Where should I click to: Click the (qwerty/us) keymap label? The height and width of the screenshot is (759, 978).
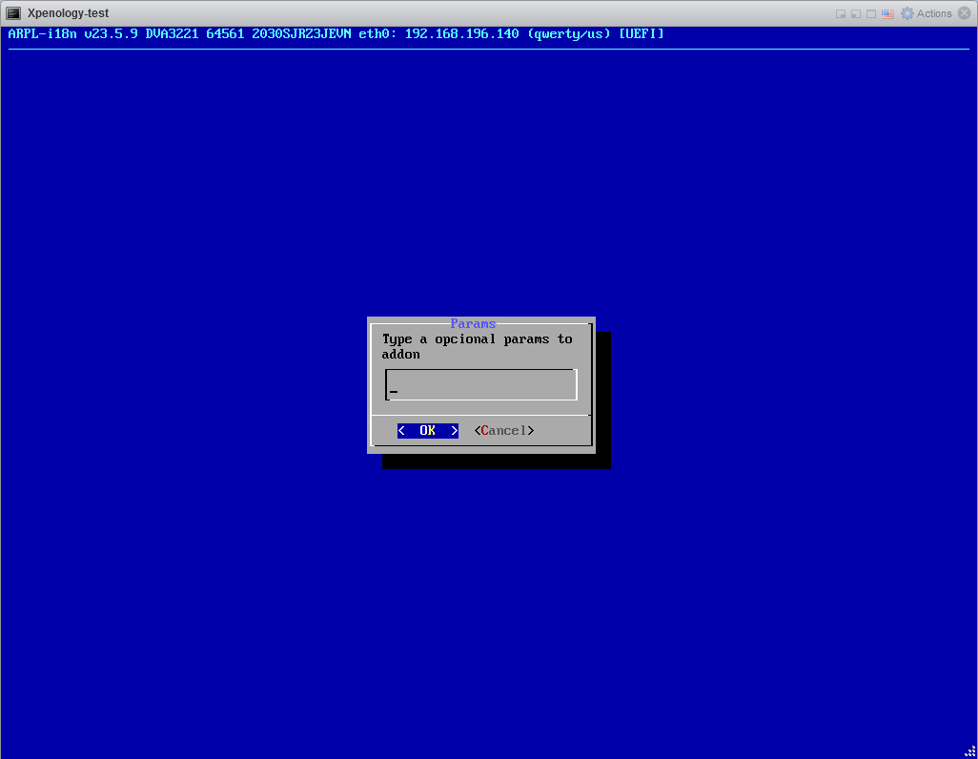(x=568, y=34)
